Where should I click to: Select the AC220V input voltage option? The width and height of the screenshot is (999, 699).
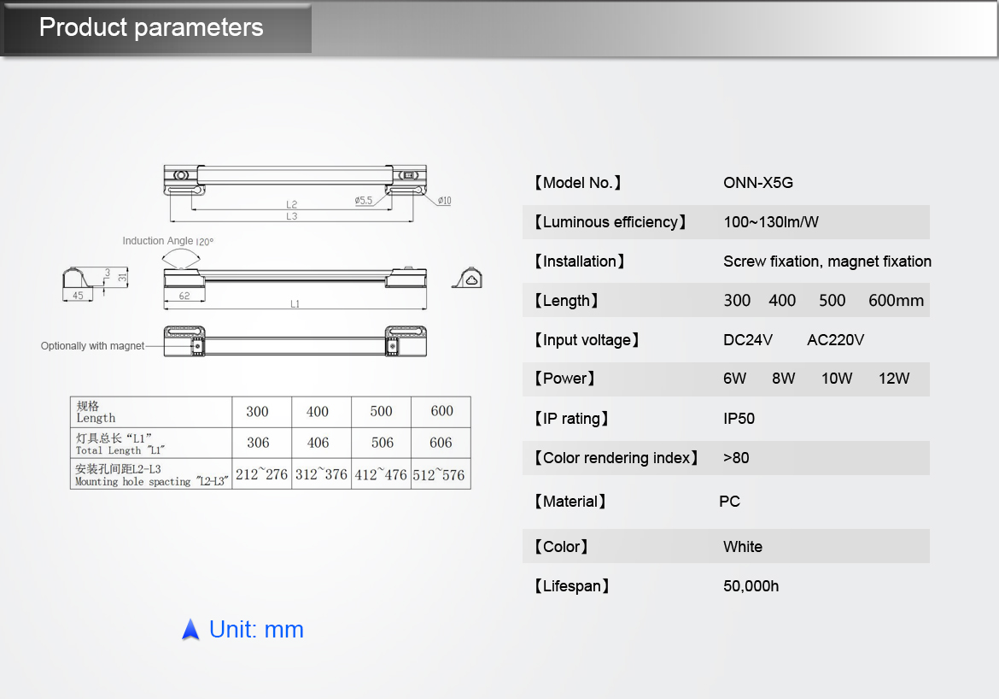click(835, 340)
